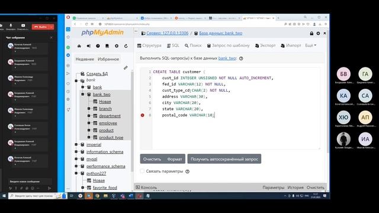Switch to the Структура tab
Viewport: 379px width, 213px height.
149,46
